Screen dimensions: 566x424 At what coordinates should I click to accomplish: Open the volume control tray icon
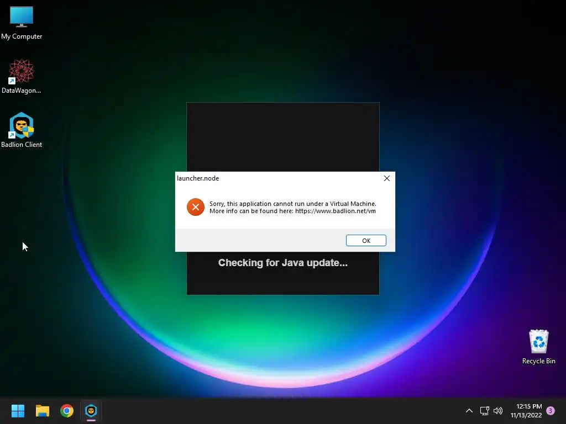(498, 411)
